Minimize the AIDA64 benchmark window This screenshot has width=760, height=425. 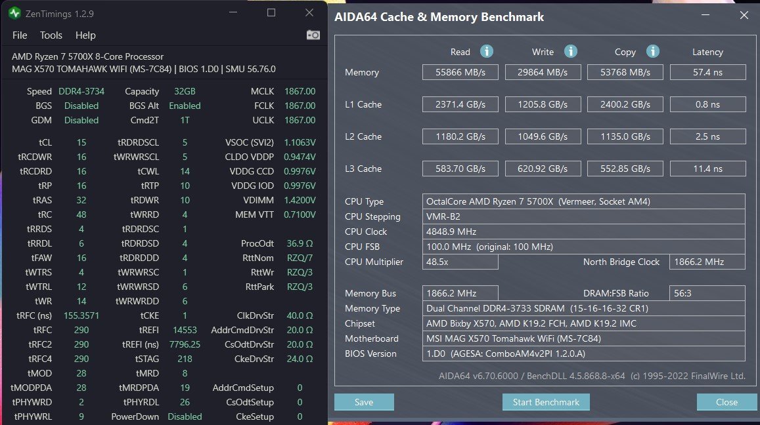pos(705,16)
